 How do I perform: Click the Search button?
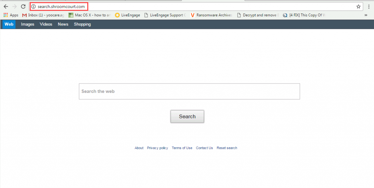pos(187,116)
